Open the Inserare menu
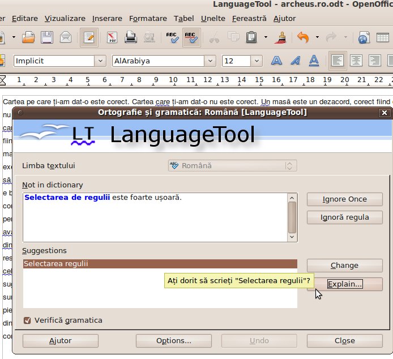The height and width of the screenshot is (359, 393). (x=107, y=19)
